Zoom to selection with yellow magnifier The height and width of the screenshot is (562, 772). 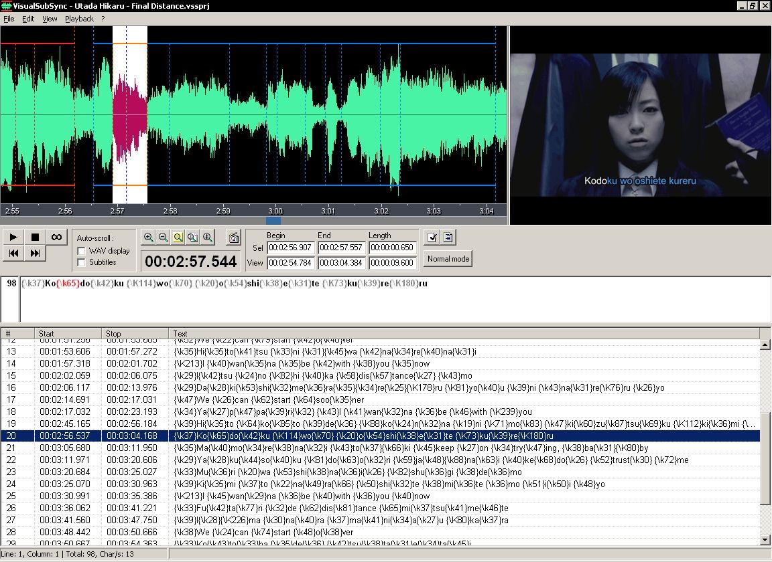(x=178, y=237)
